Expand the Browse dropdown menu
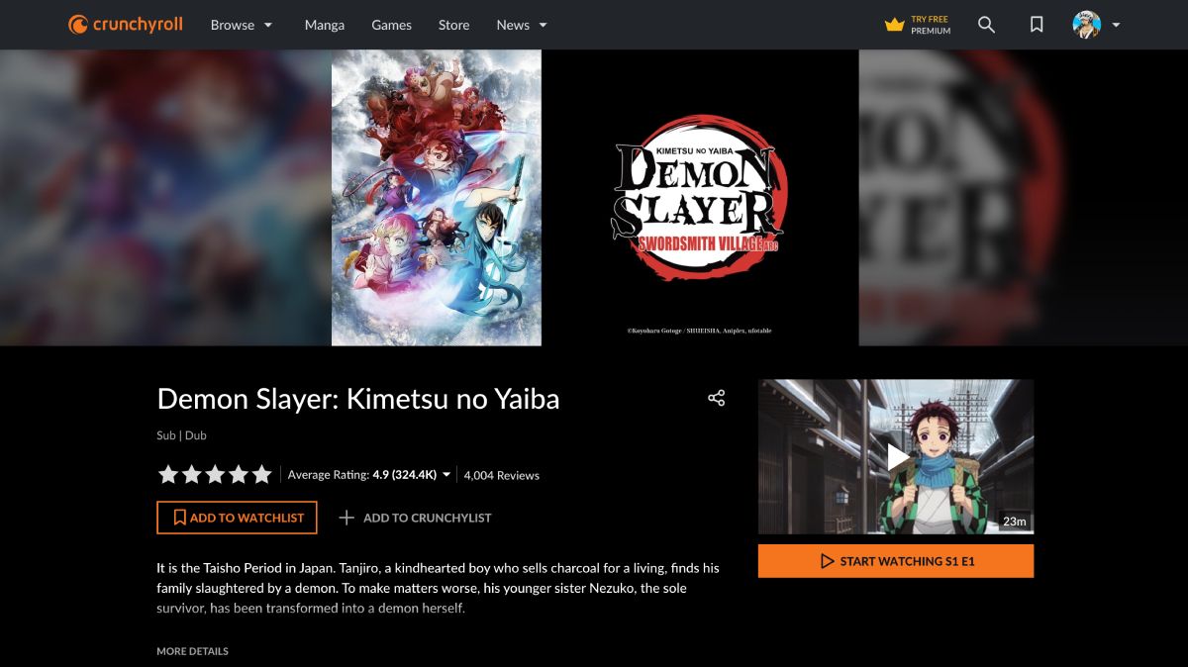This screenshot has height=667, width=1188. [243, 25]
